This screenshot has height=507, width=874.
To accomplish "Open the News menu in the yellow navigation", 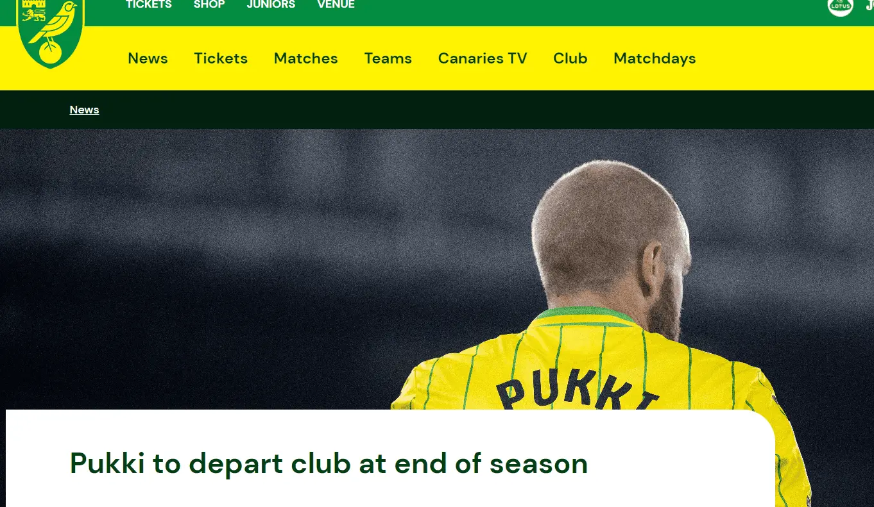I will tap(148, 58).
